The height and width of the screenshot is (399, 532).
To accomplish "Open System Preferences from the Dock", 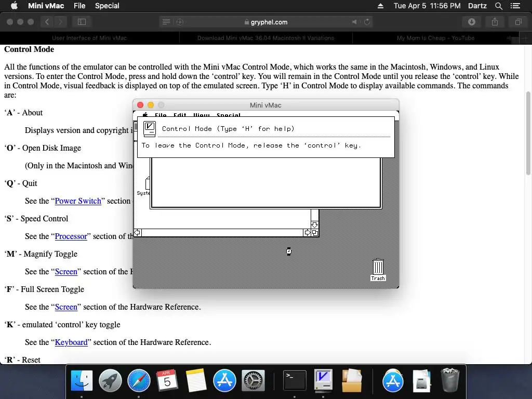I will pos(253,380).
